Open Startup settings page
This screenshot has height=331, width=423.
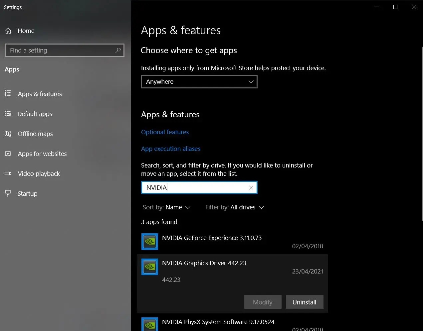pos(27,194)
